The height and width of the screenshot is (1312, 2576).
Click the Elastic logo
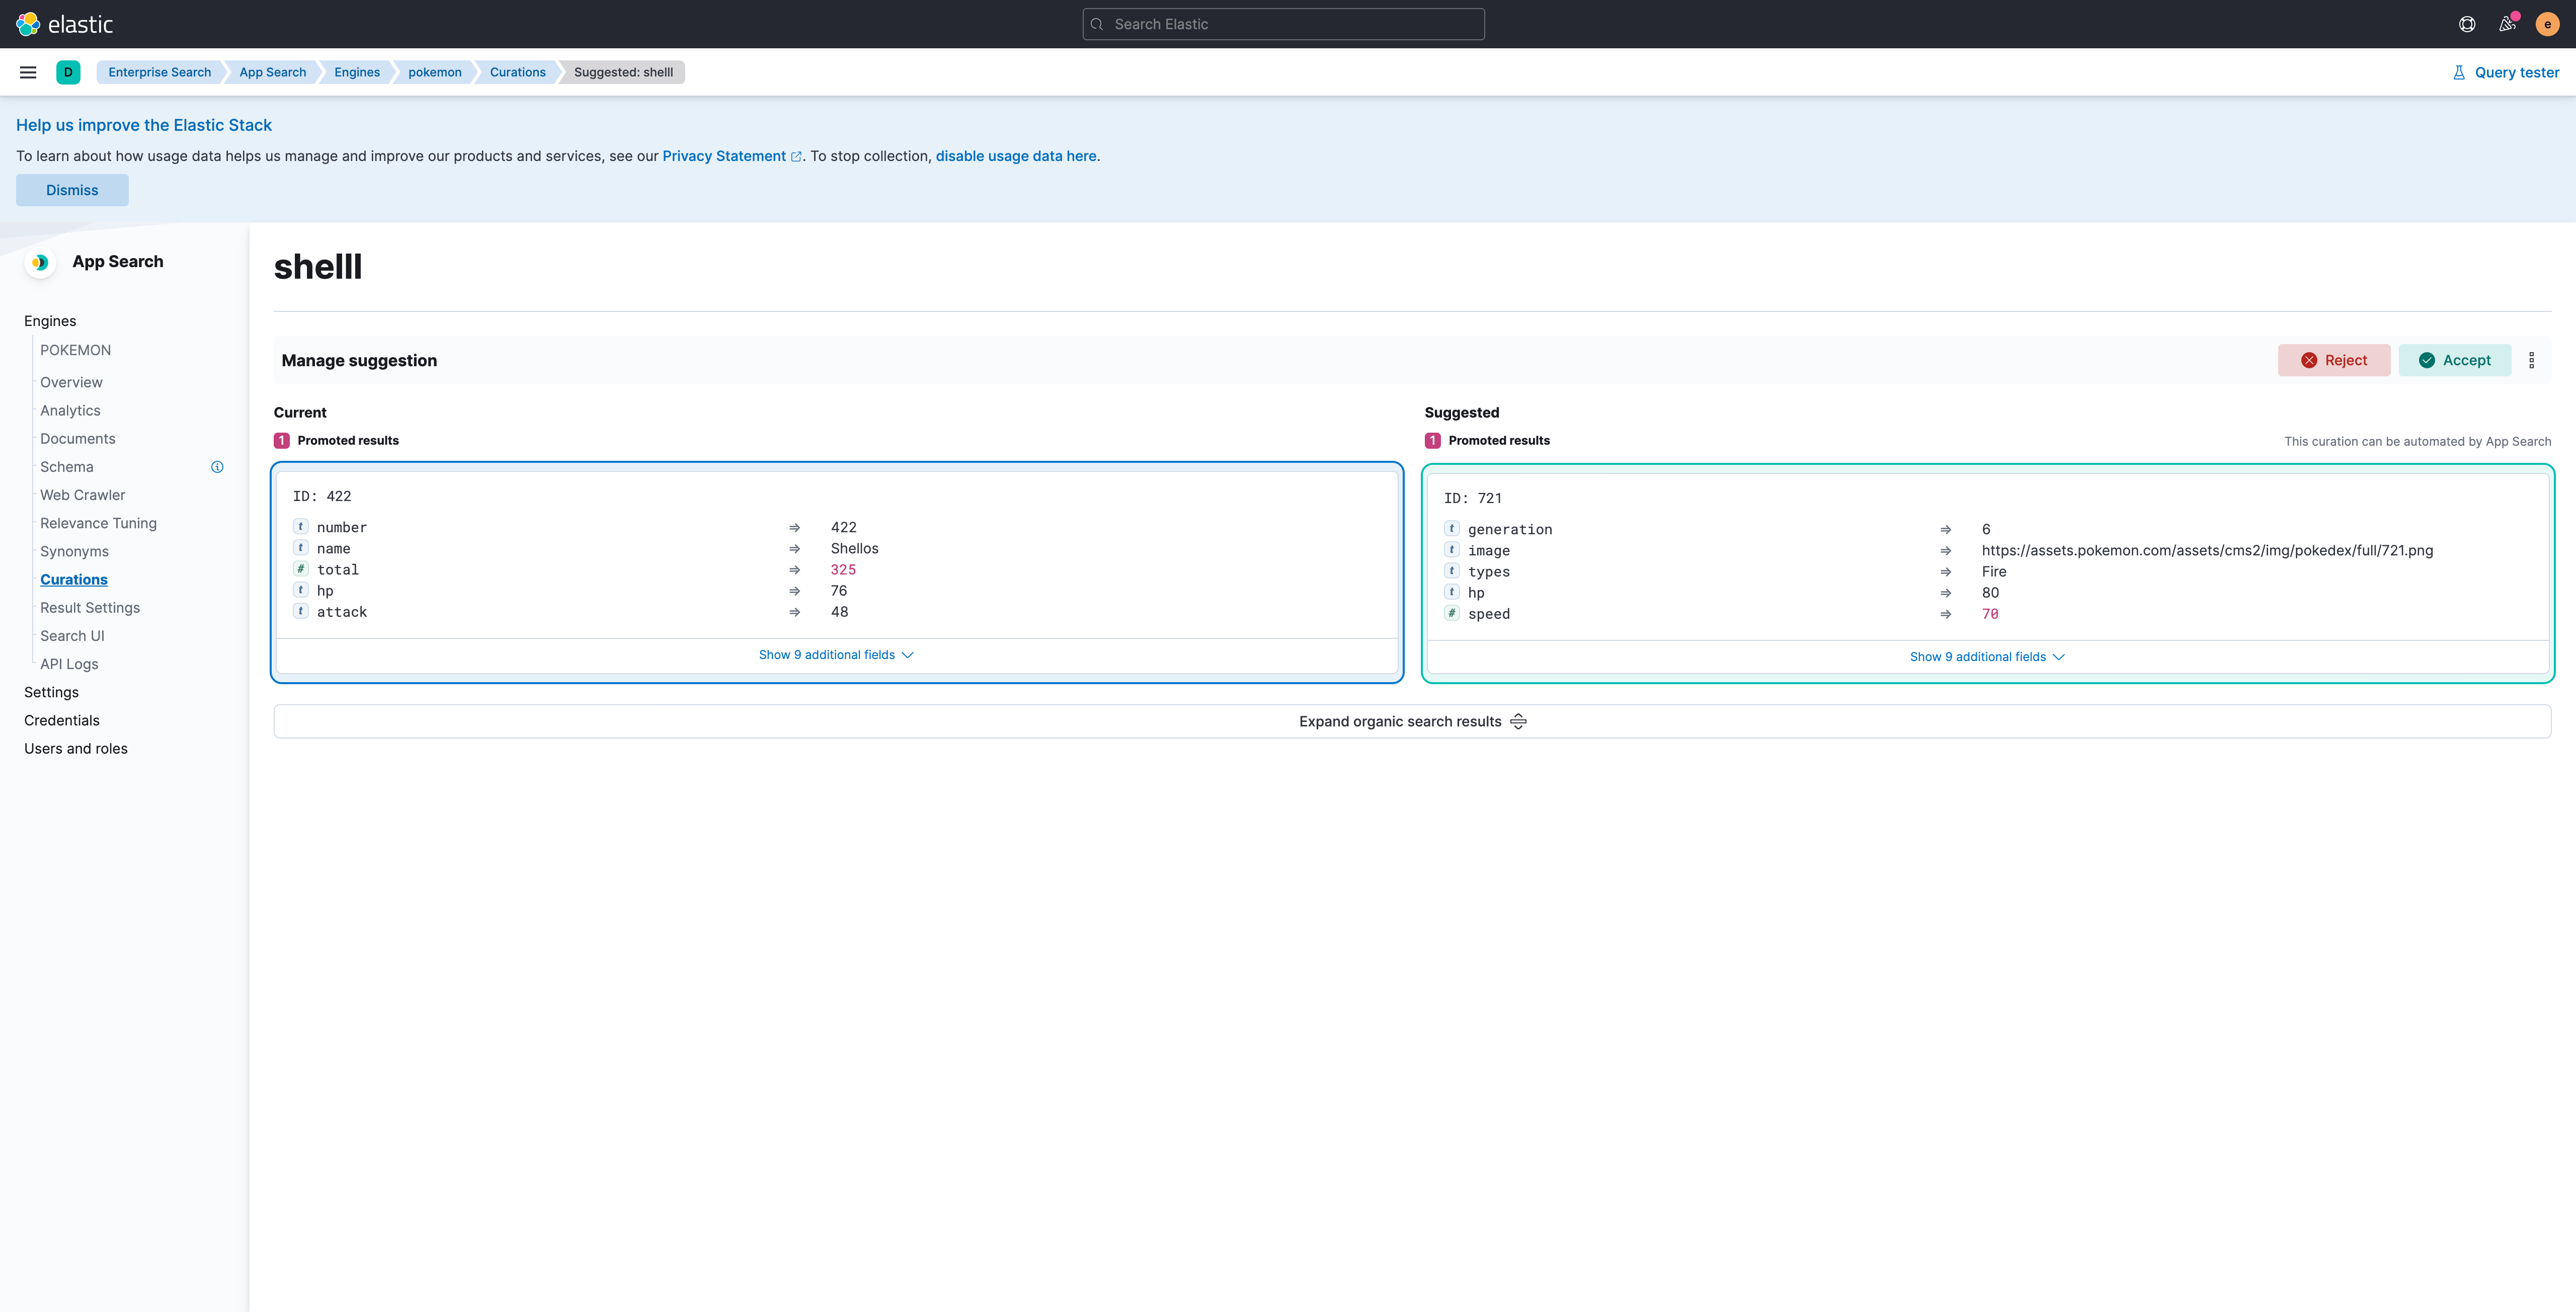pyautogui.click(x=65, y=24)
